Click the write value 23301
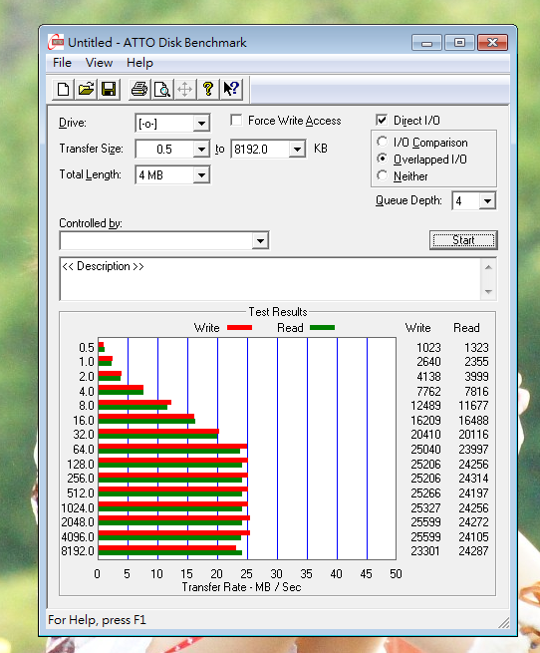540x653 pixels. tap(425, 551)
